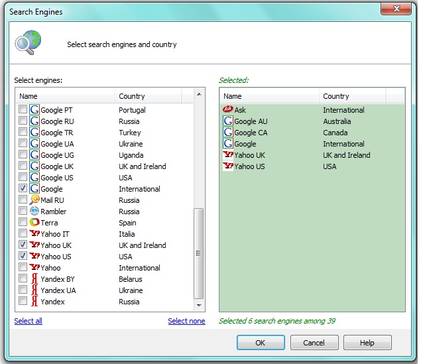Click Yahoo US icon in Selected list
The height and width of the screenshot is (364, 421).
click(228, 166)
